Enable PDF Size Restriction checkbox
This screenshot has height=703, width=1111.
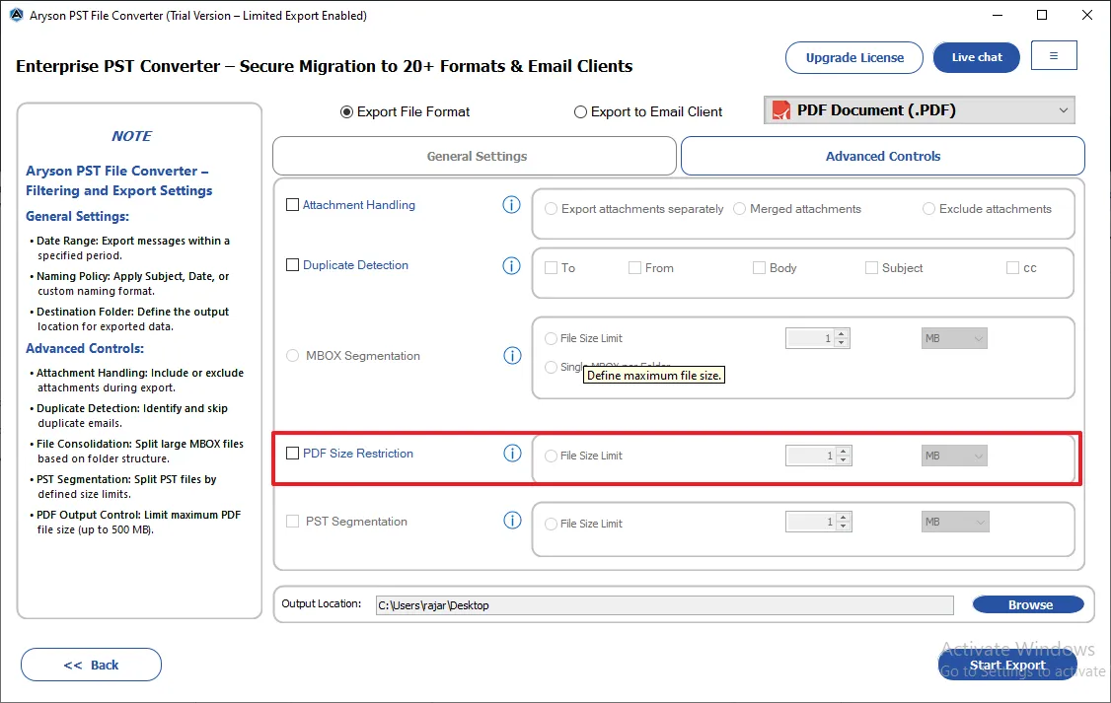[293, 454]
